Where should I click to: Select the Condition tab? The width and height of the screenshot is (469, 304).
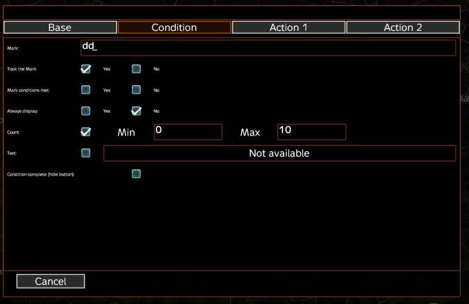click(174, 27)
